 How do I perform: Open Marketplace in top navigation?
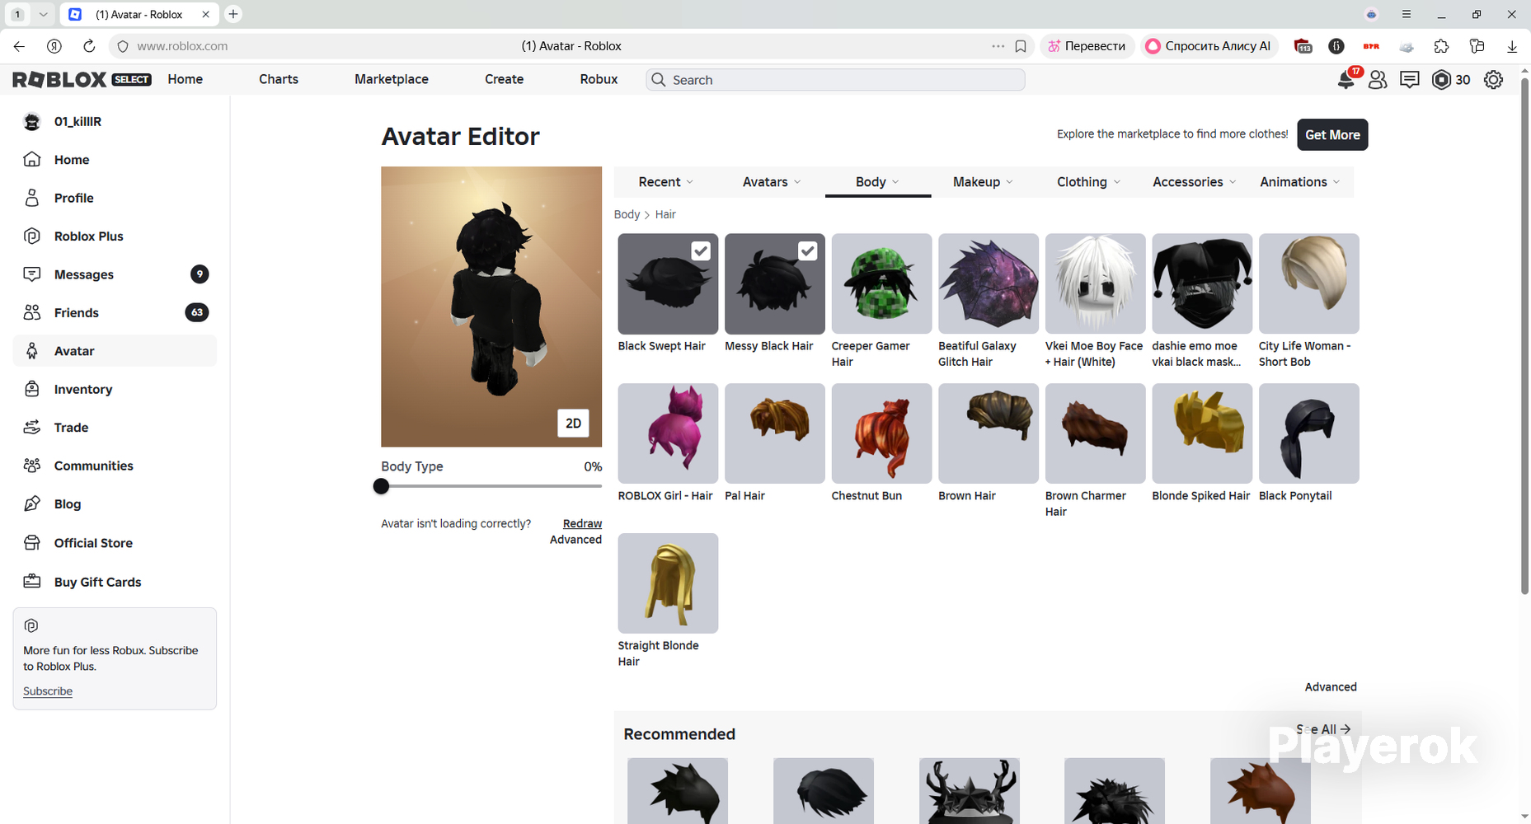(x=392, y=79)
